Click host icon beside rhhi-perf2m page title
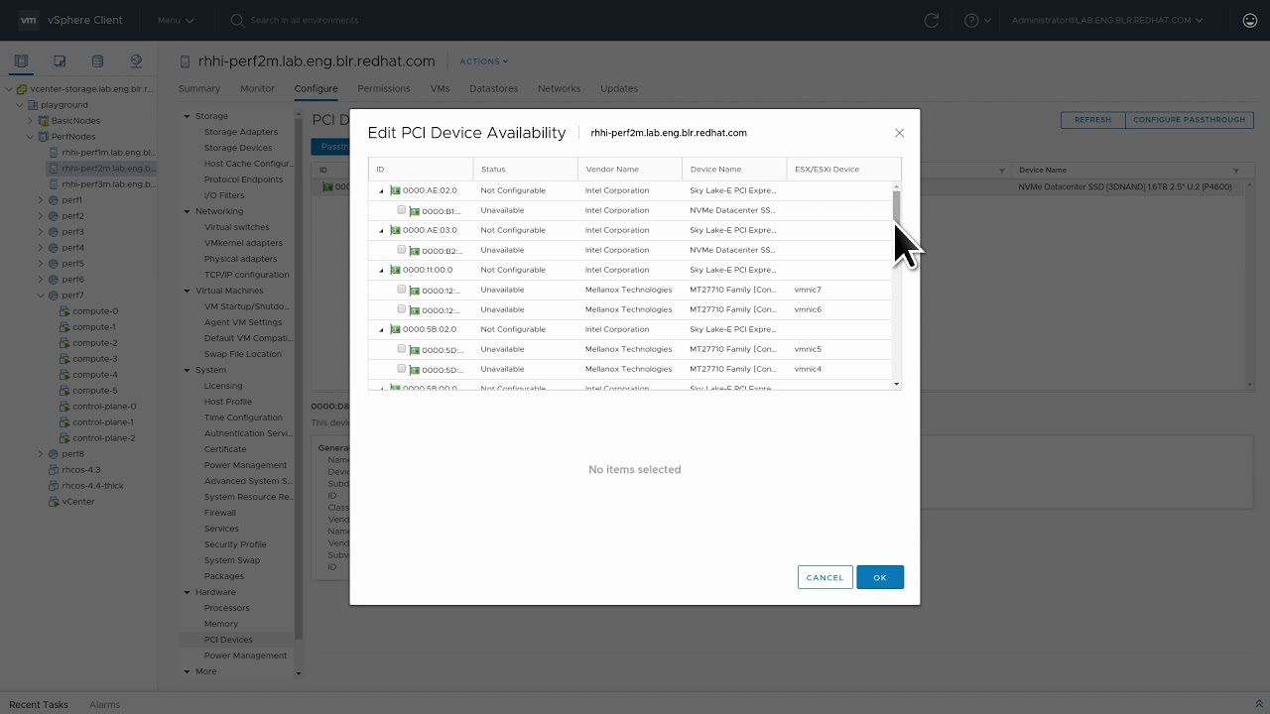Image resolution: width=1270 pixels, height=714 pixels. coord(185,61)
